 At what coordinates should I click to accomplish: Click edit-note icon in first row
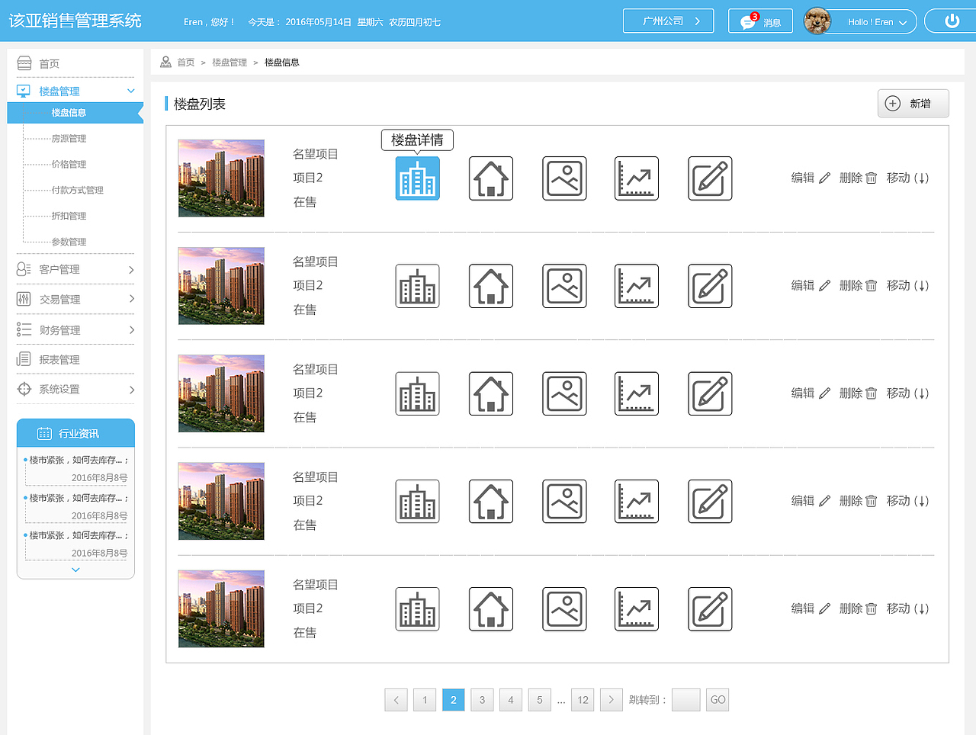(x=710, y=178)
